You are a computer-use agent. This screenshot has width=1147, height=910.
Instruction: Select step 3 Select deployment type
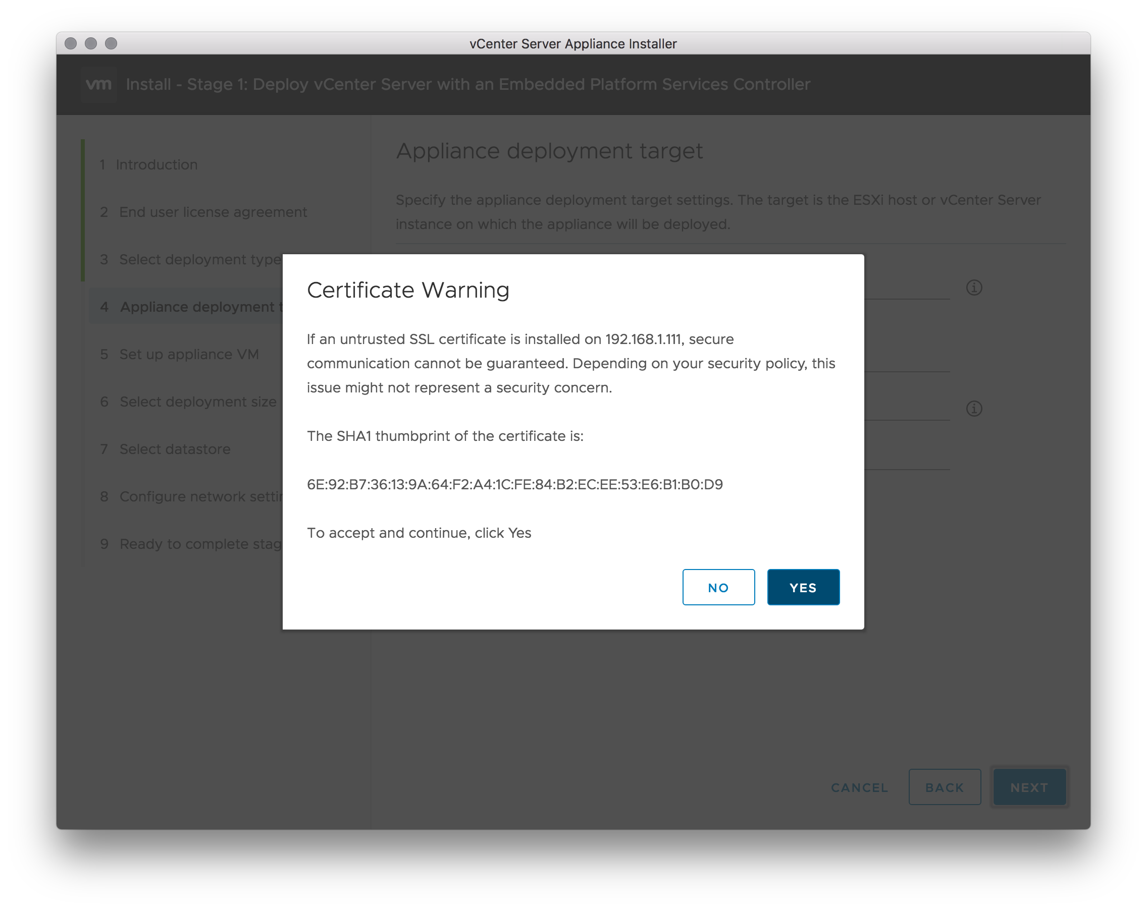click(x=190, y=259)
